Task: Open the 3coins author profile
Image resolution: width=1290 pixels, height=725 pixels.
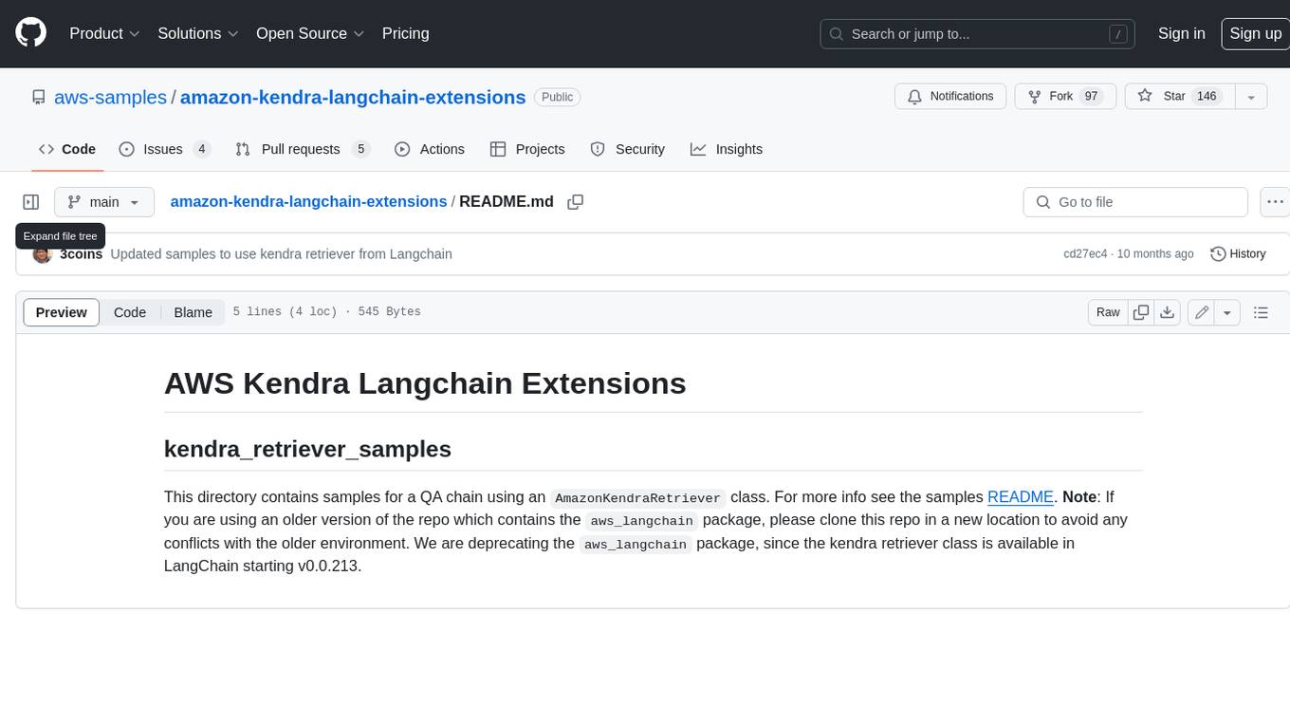Action: tap(81, 254)
